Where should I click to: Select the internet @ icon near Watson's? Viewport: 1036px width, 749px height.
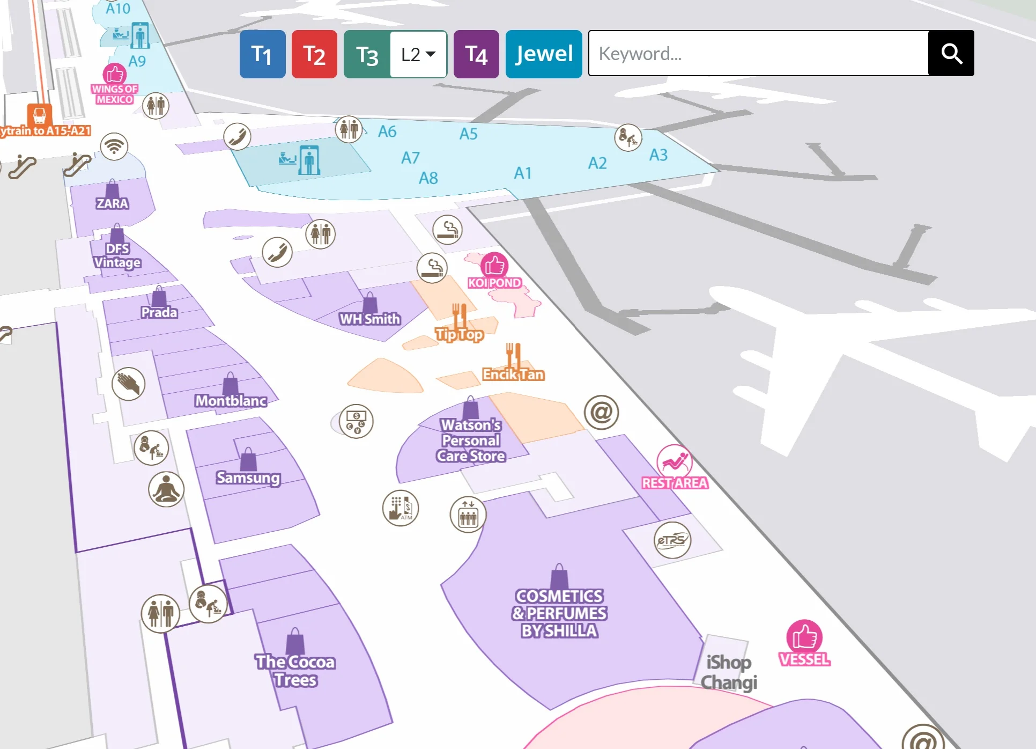point(602,413)
